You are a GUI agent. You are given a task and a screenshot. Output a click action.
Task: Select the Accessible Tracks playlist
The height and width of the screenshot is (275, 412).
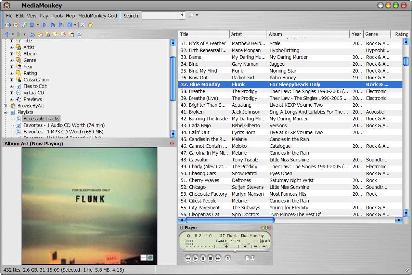41,119
